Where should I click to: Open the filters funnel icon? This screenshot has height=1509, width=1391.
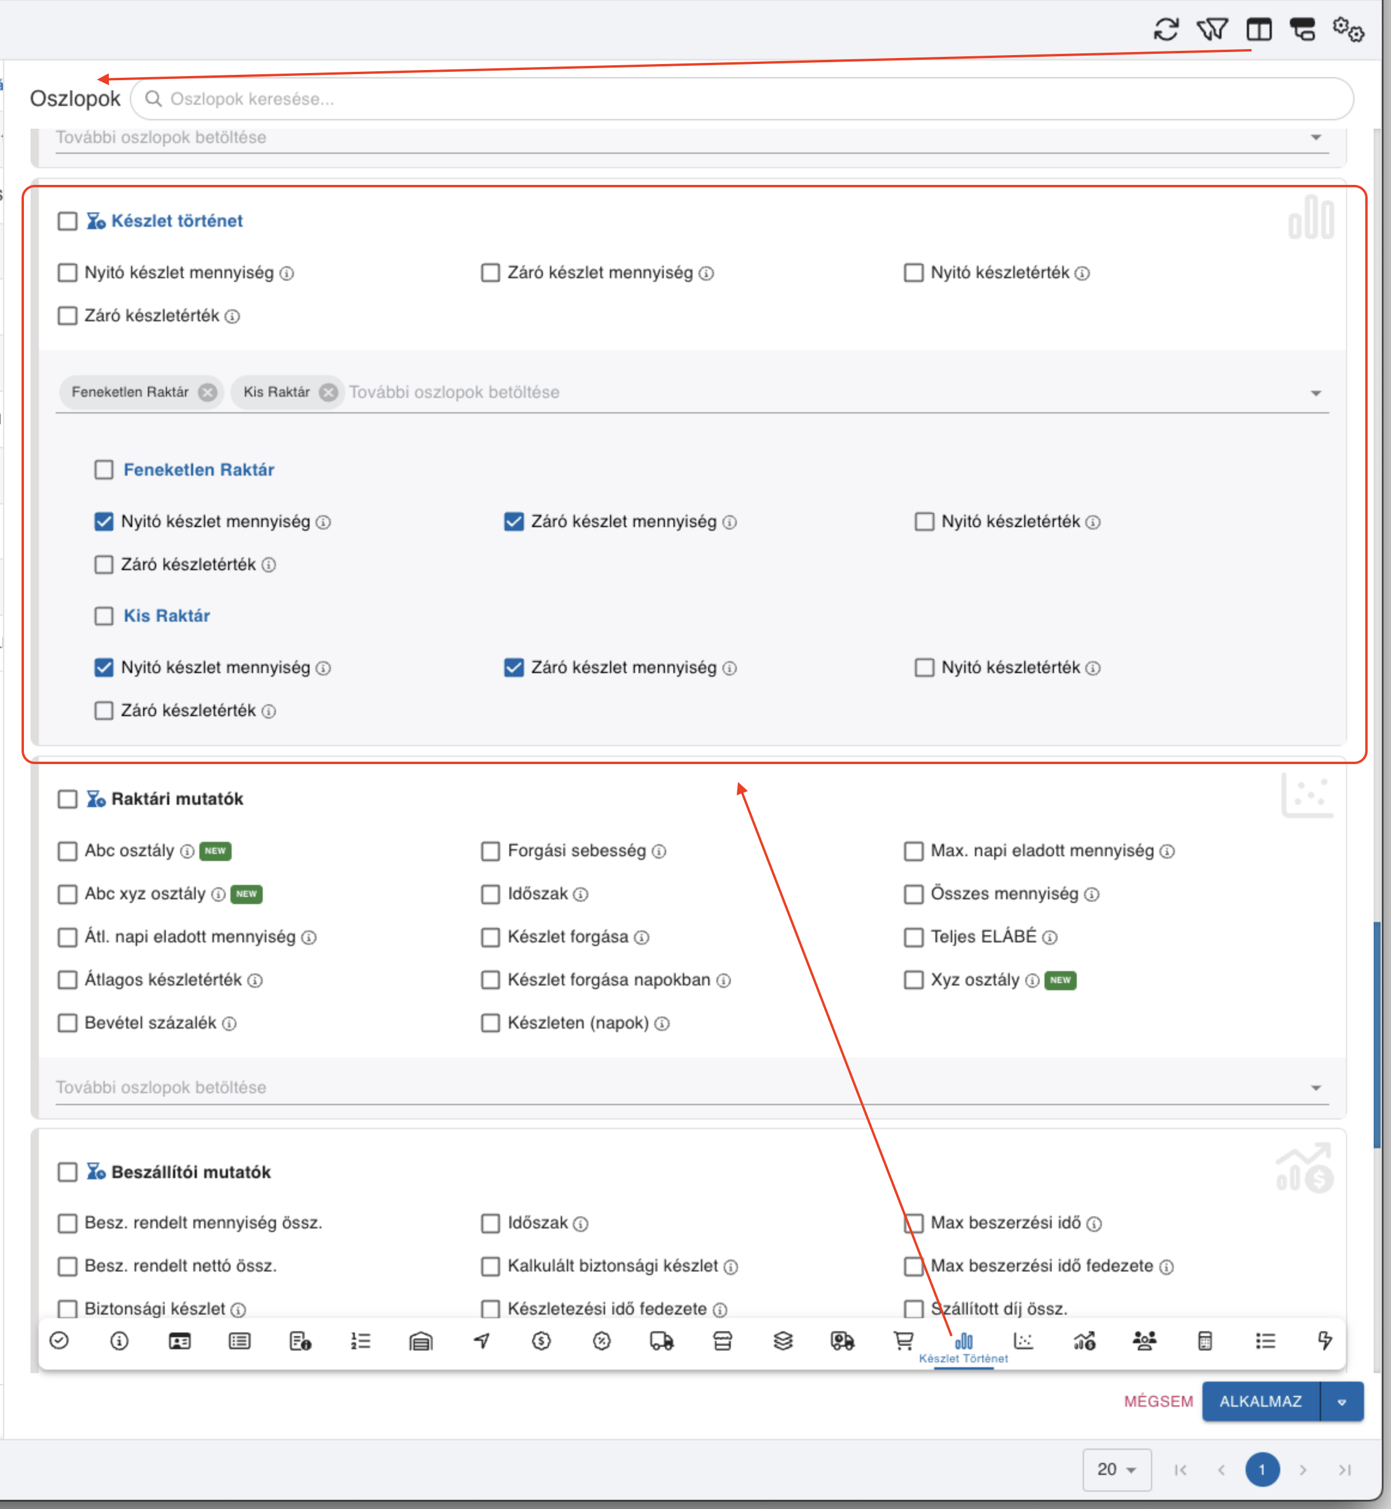pos(1212,30)
